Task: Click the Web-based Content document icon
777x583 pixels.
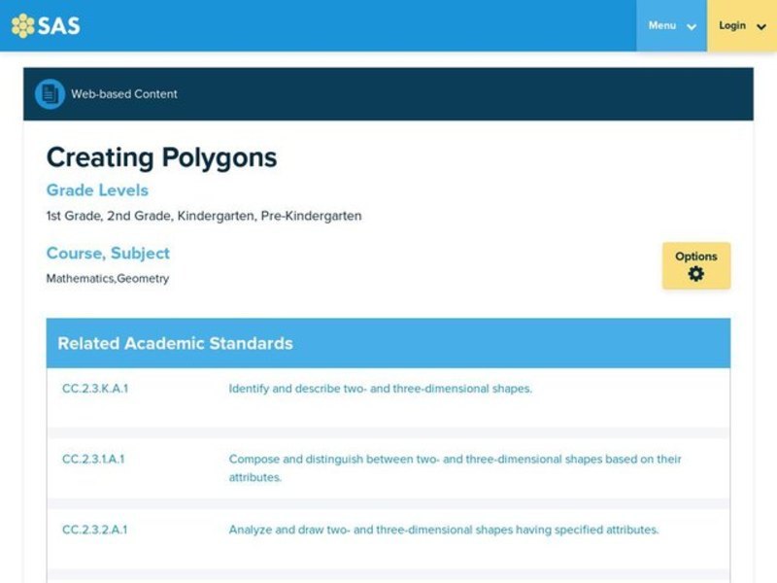Action: pos(50,92)
